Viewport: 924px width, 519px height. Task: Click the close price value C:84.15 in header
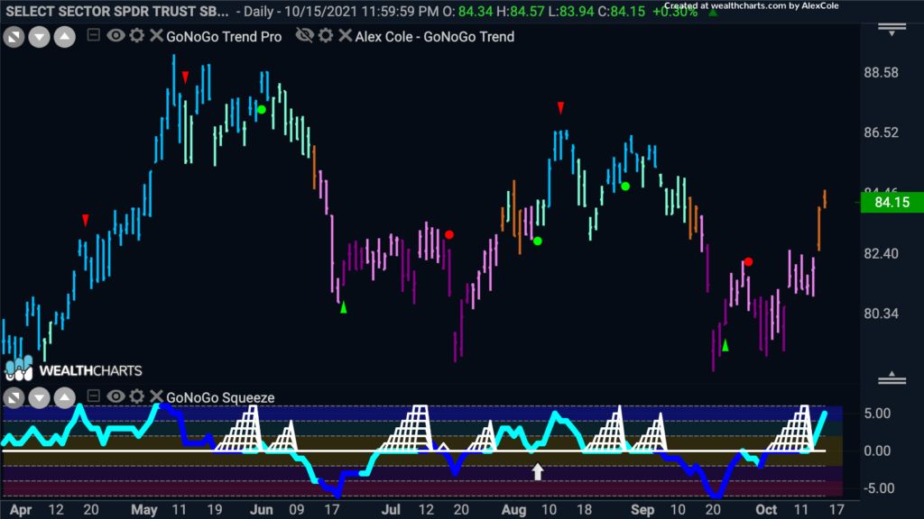621,11
